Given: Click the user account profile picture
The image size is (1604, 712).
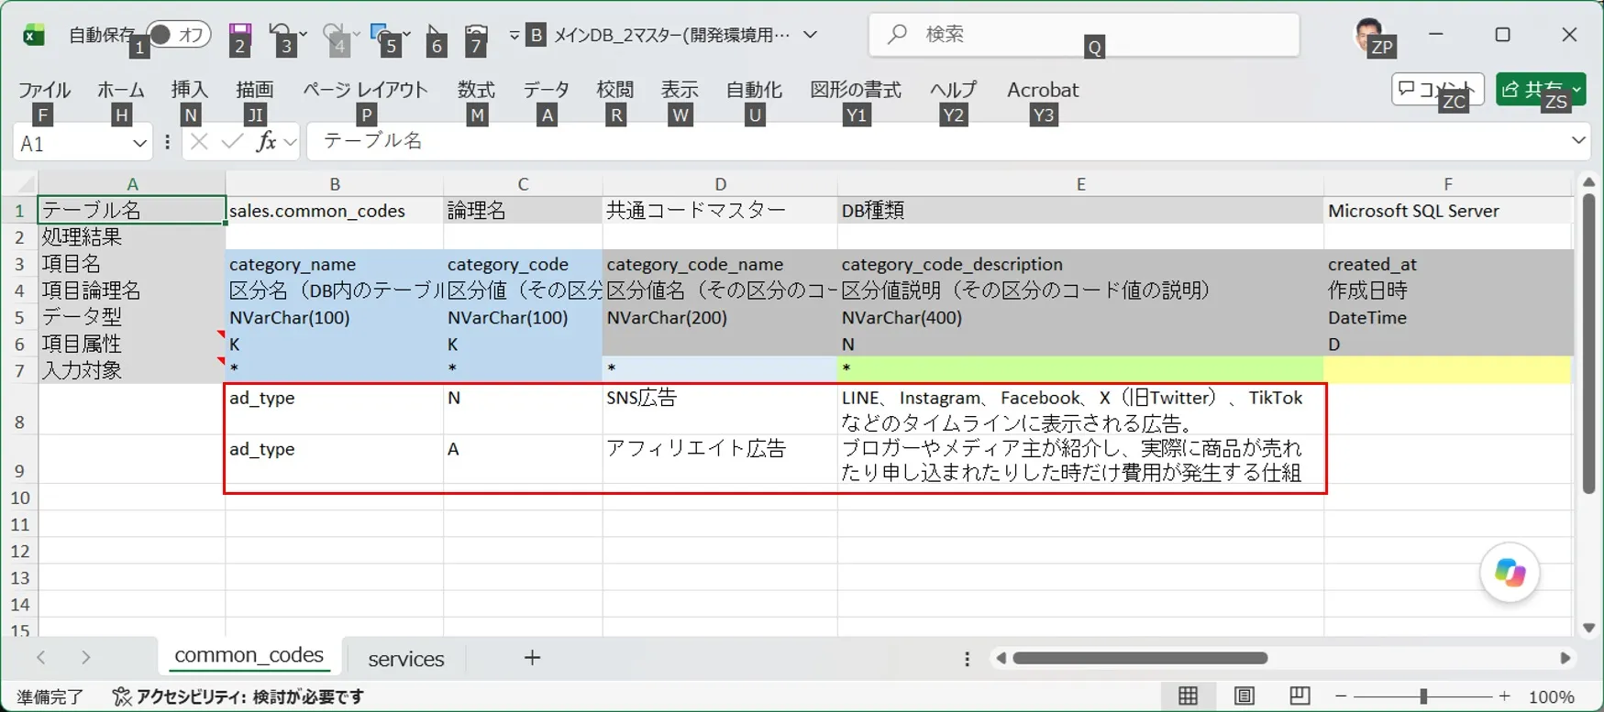Looking at the screenshot, I should point(1369,35).
